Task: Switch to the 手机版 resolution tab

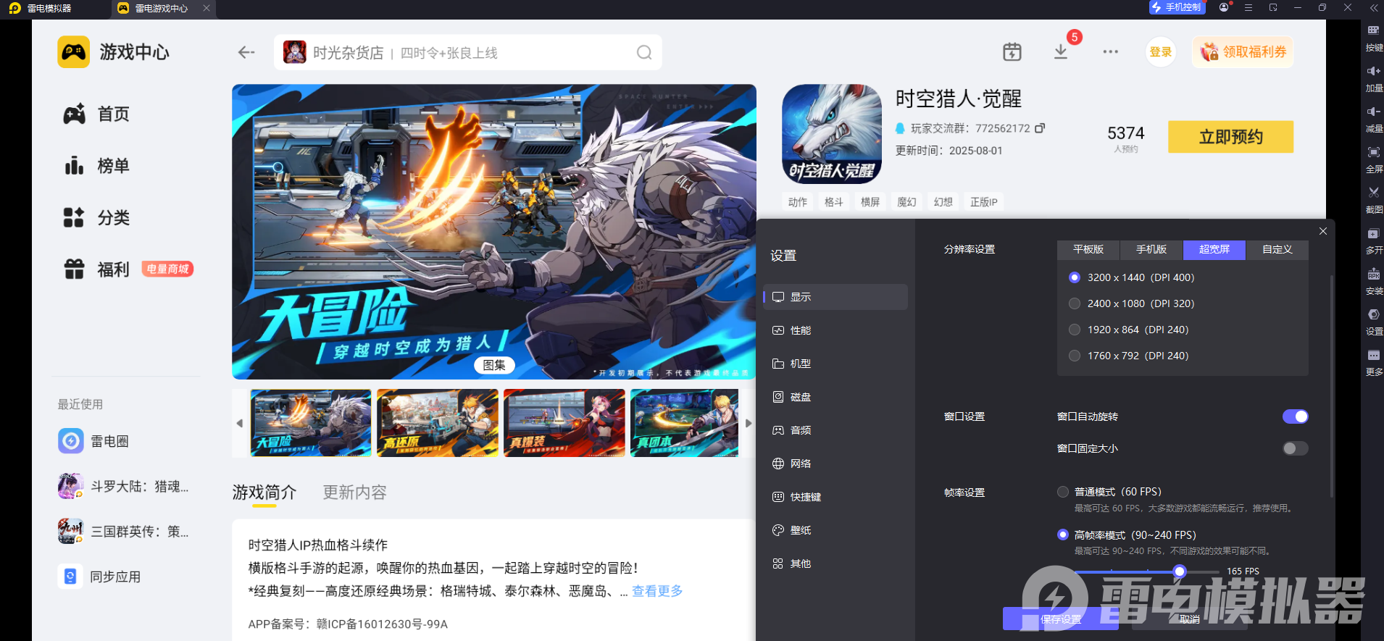Action: [1151, 250]
